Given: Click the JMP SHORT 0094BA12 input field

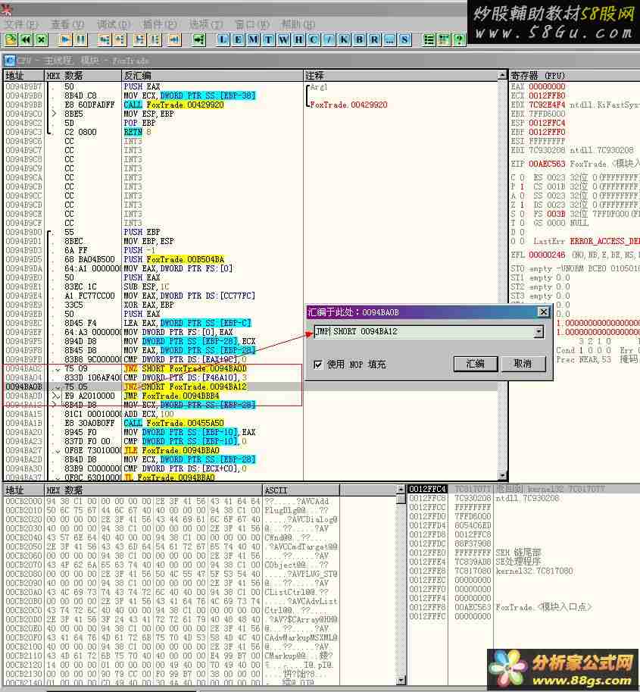Looking at the screenshot, I should [424, 332].
